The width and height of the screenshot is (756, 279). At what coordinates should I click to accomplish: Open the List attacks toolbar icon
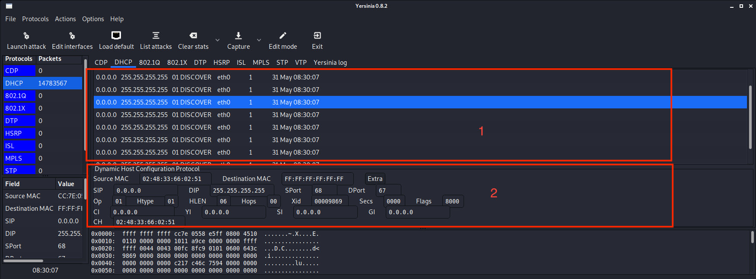tap(156, 35)
